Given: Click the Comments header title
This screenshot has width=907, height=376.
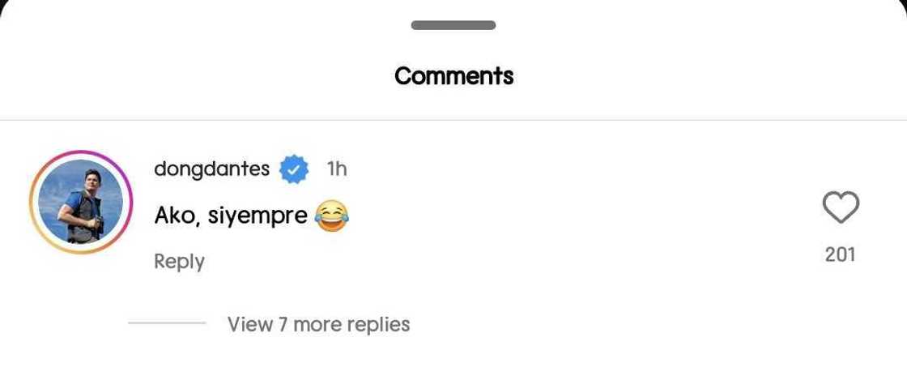Looking at the screenshot, I should (x=453, y=76).
